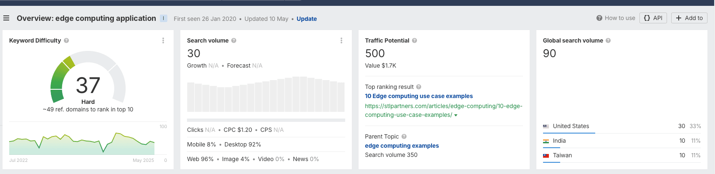Open How to use help
The height and width of the screenshot is (174, 715).
click(x=616, y=18)
